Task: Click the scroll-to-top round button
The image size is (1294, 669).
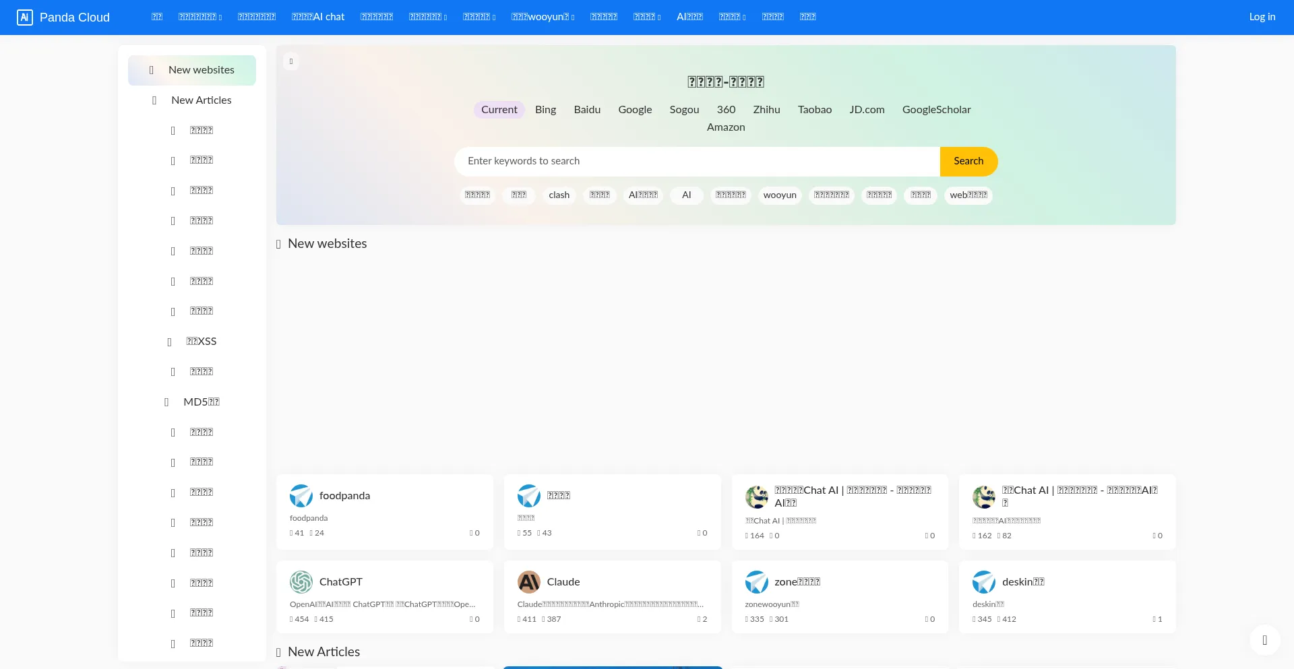Action: tap(1265, 640)
